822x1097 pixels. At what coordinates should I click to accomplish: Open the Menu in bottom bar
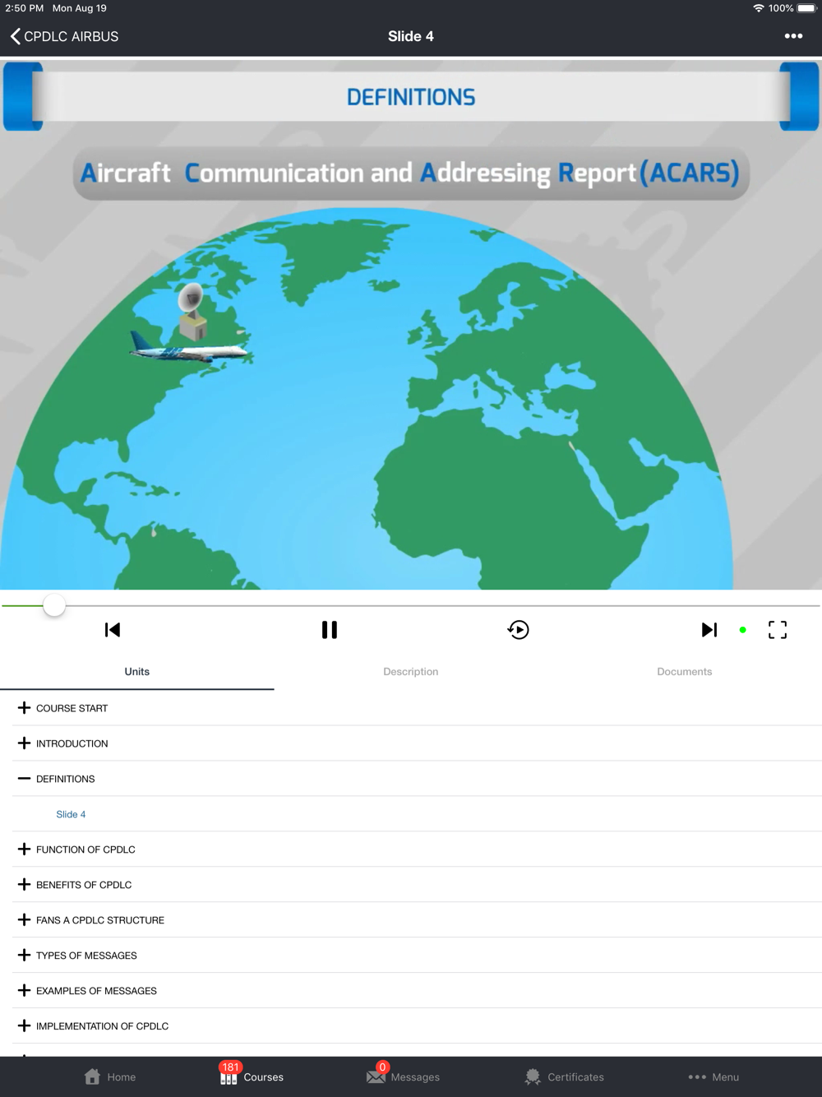point(713,1076)
